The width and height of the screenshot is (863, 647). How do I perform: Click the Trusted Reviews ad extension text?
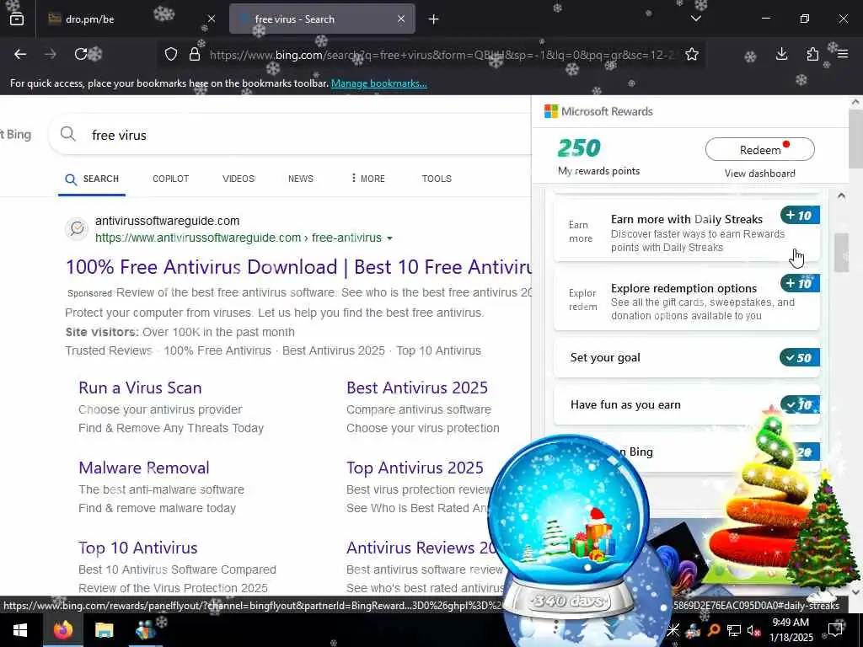click(x=109, y=351)
